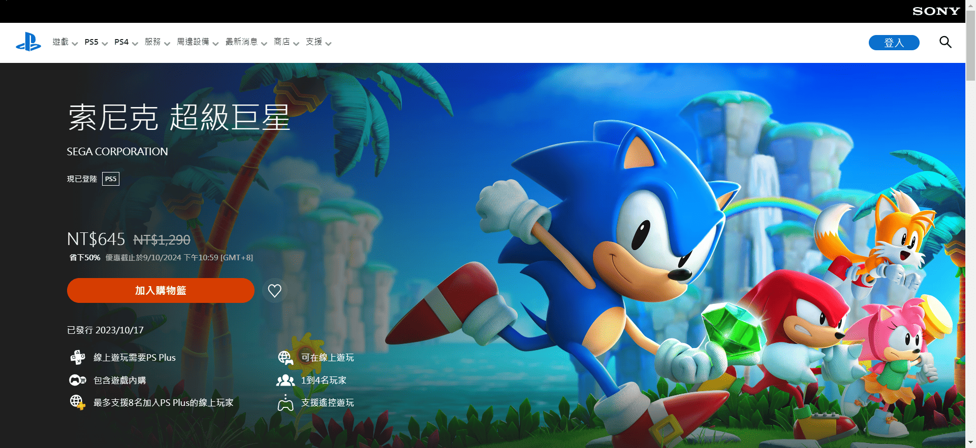Open the 最新消息 menu
This screenshot has width=976, height=448.
tap(246, 42)
